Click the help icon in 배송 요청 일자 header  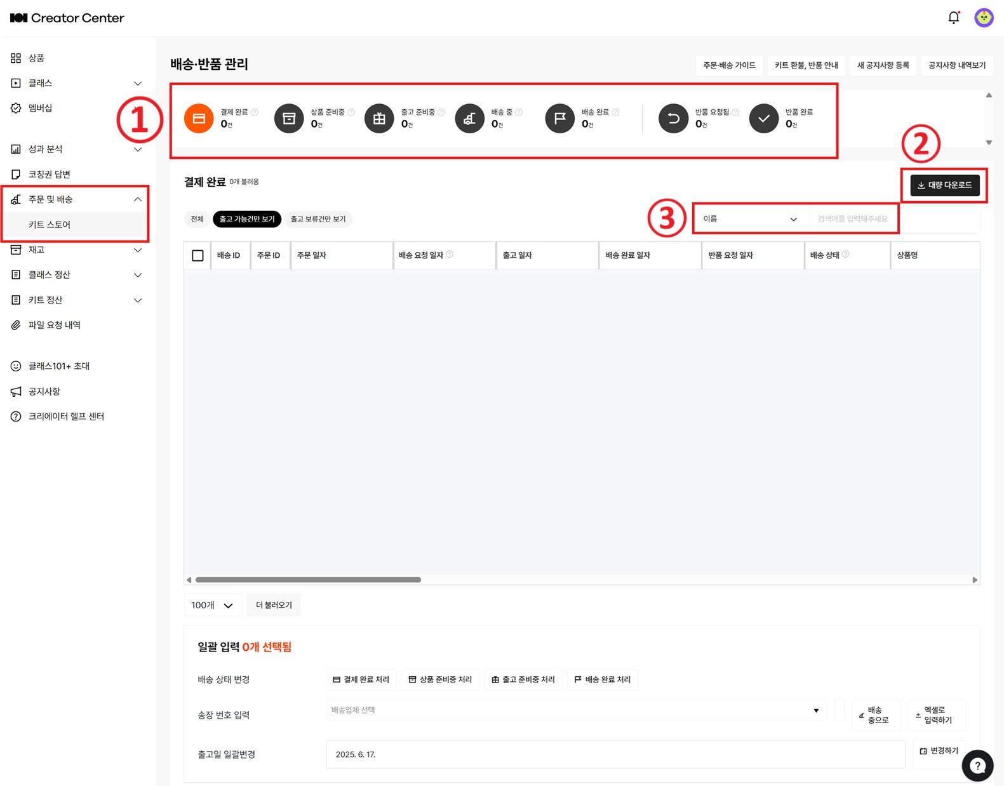click(x=450, y=255)
